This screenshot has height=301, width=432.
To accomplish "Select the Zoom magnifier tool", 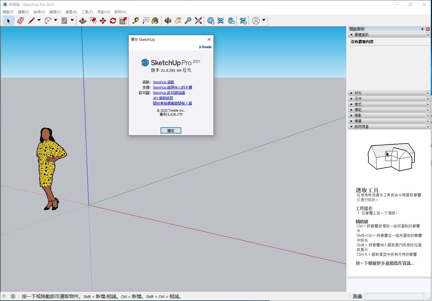I will pyautogui.click(x=188, y=21).
